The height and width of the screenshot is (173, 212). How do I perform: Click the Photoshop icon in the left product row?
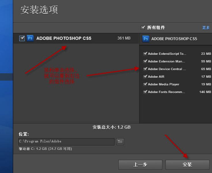30,38
